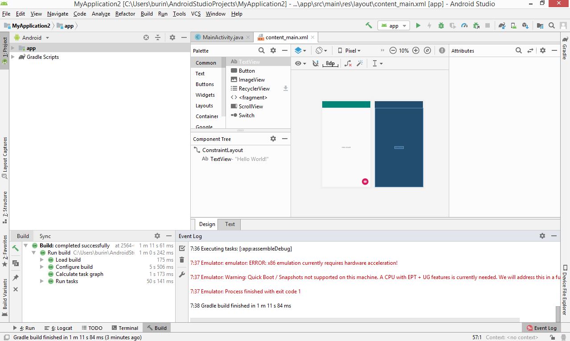
Task: Toggle pin tab in the Build panel
Action: pos(16,277)
